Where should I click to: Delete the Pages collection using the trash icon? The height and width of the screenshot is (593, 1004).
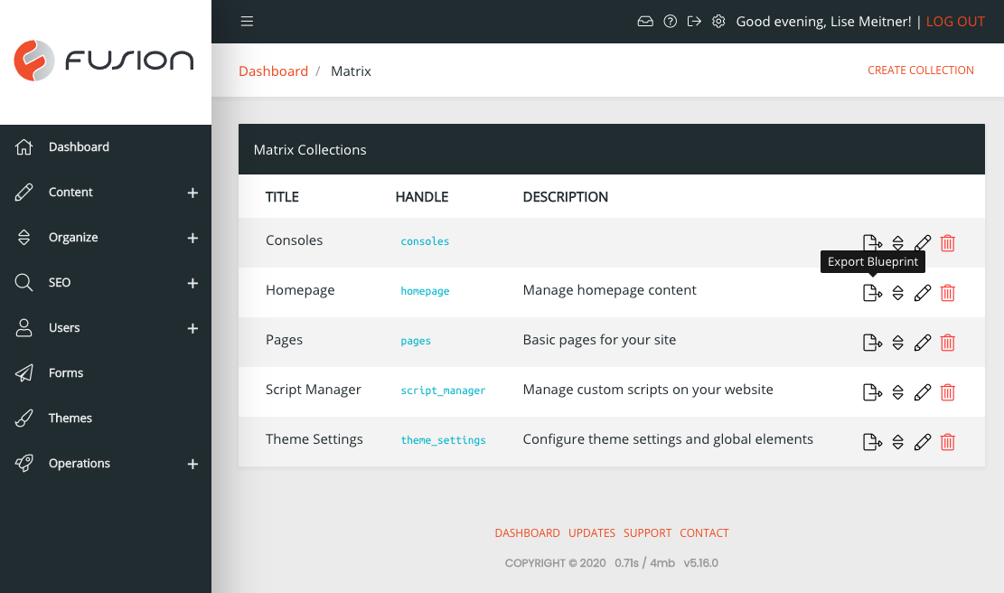click(x=947, y=342)
